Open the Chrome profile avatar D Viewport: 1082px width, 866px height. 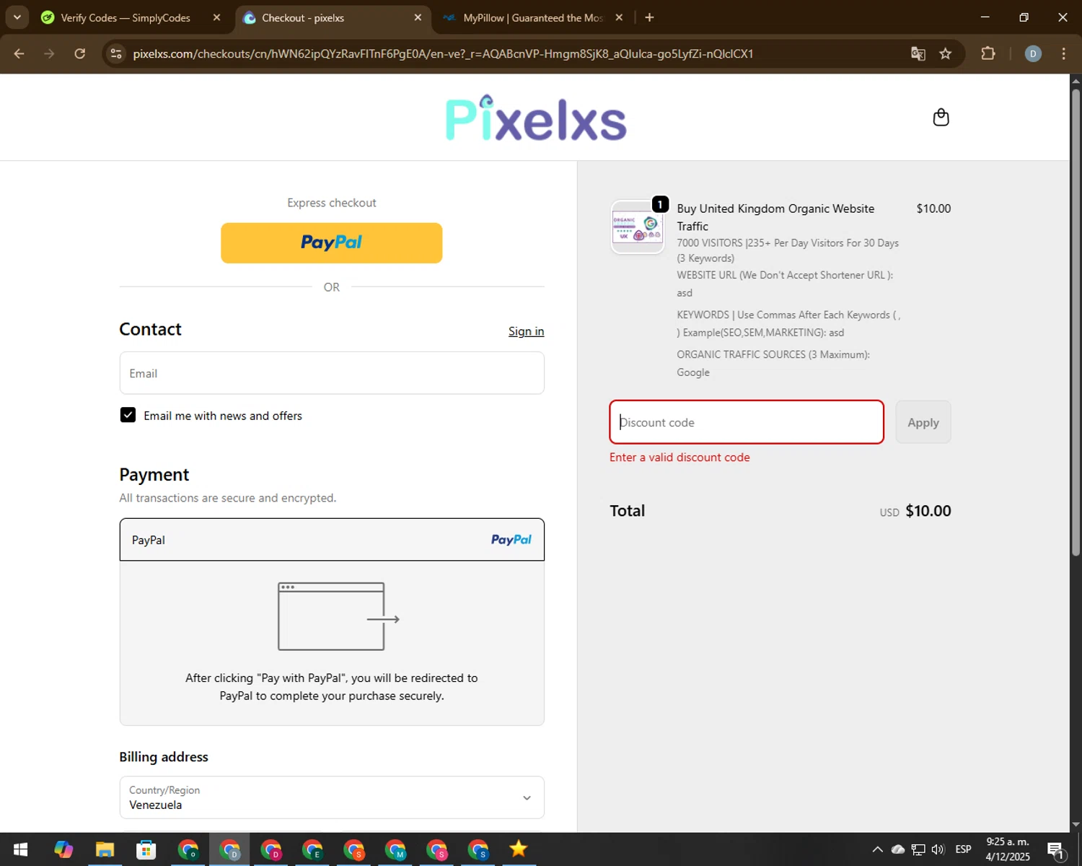(x=1033, y=53)
